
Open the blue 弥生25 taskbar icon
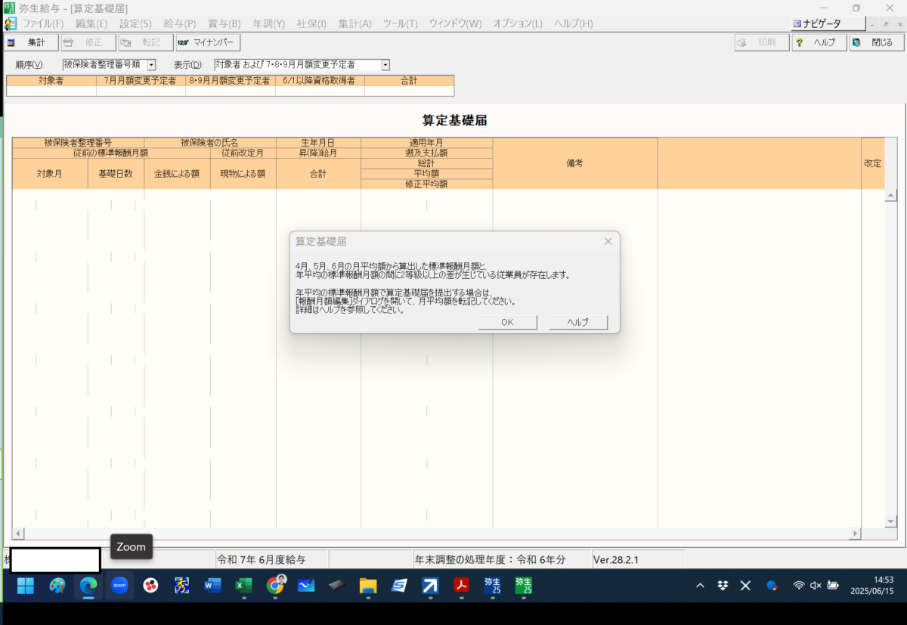click(492, 586)
